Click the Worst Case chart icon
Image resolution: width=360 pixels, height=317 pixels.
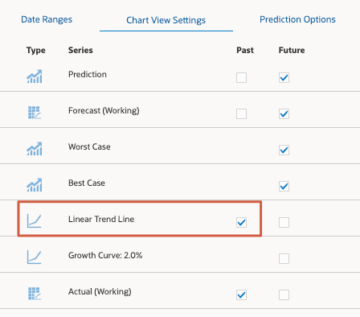[35, 149]
